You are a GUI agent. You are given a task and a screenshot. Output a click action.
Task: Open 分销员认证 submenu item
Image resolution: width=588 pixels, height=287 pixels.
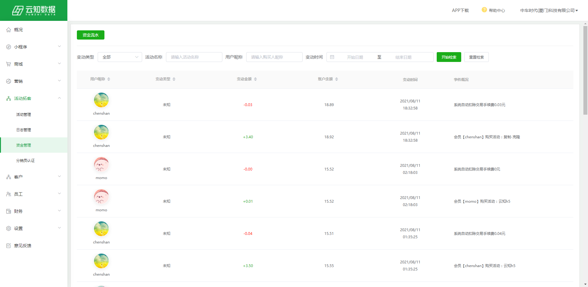click(x=34, y=160)
